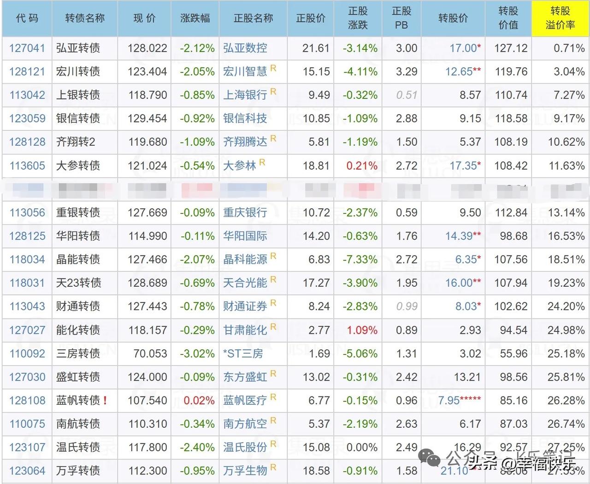This screenshot has height=484, width=590.
Task: Sort by 转股价值 column header
Action: coord(508,18)
